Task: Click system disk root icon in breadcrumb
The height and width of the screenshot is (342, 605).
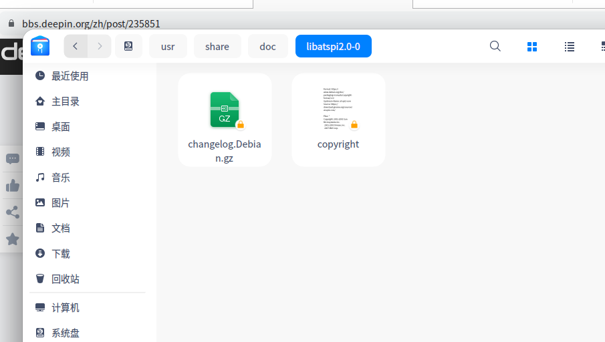Action: tap(128, 46)
